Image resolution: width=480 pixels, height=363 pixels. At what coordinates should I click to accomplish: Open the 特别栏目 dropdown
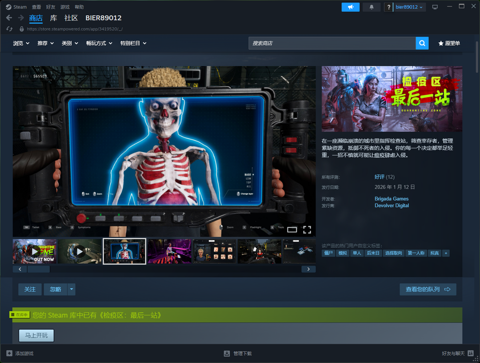pyautogui.click(x=133, y=43)
